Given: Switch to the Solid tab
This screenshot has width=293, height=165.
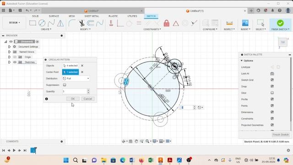Looking at the screenshot, I should pos(35,16).
